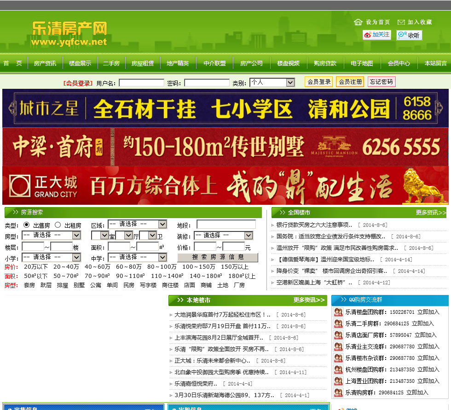Open the 房型 请选择 dropdown

pos(51,236)
